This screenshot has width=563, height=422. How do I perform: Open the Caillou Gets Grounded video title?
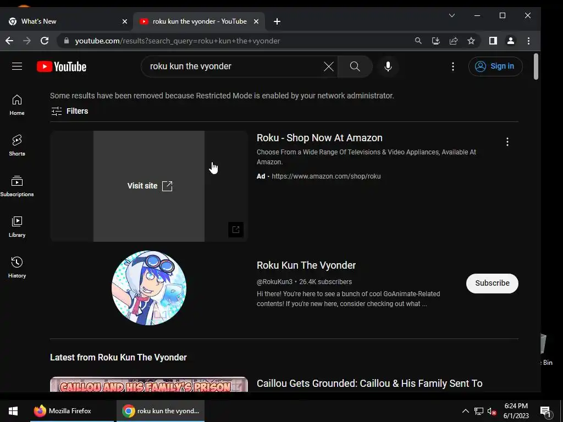[369, 384]
